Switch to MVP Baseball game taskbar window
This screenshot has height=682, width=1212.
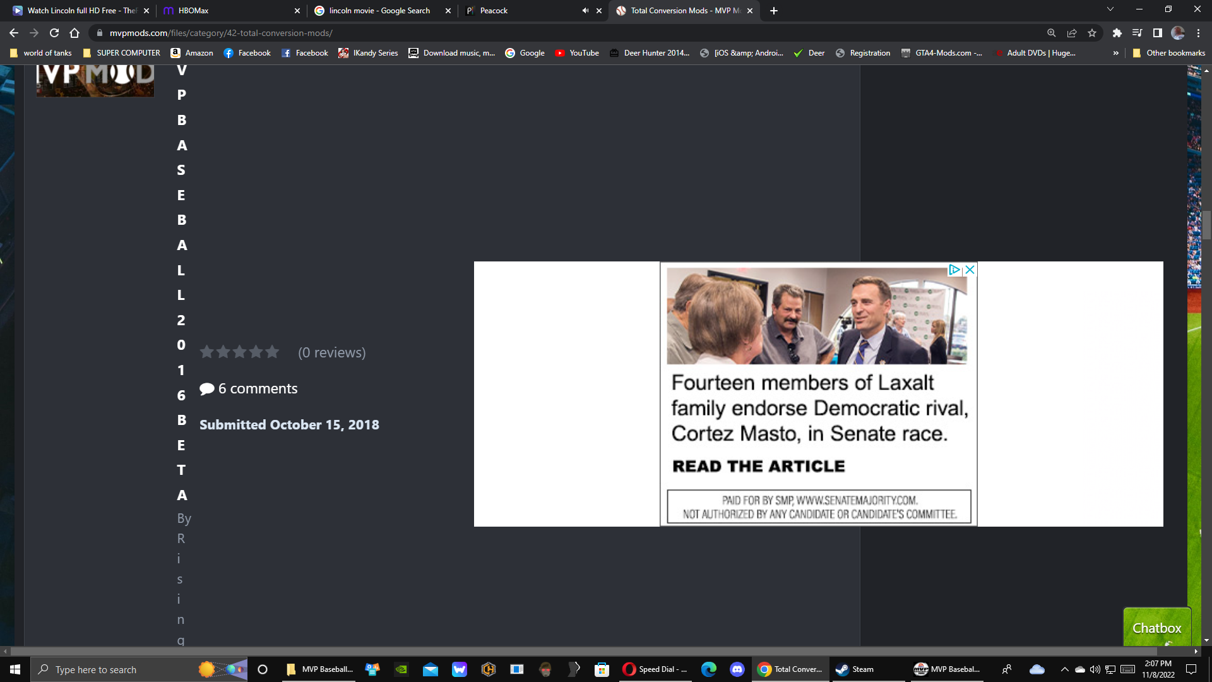[x=947, y=669]
